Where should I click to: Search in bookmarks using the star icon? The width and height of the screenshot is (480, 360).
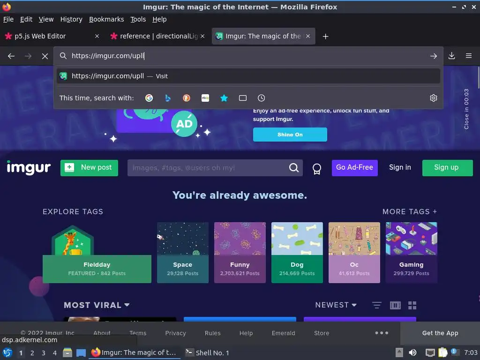tap(224, 98)
